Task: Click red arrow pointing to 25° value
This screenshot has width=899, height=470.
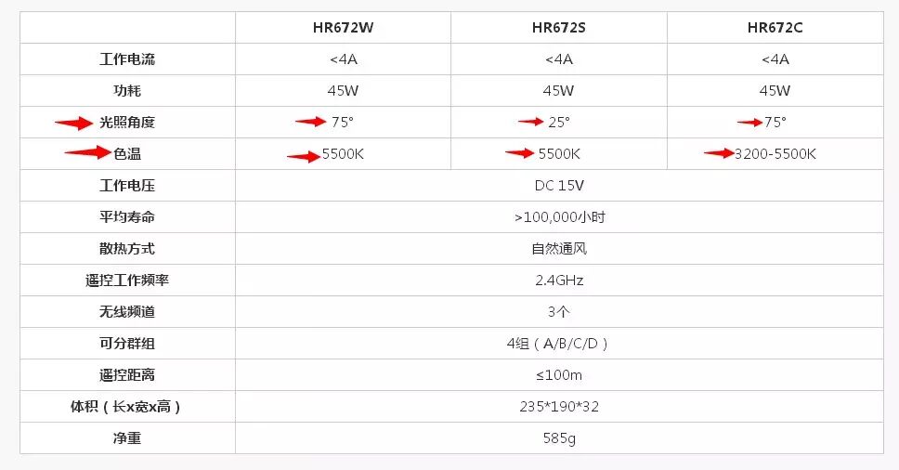Action: pyautogui.click(x=531, y=122)
